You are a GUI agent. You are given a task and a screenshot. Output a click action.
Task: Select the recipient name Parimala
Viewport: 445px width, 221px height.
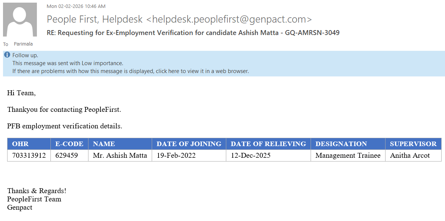click(x=23, y=44)
